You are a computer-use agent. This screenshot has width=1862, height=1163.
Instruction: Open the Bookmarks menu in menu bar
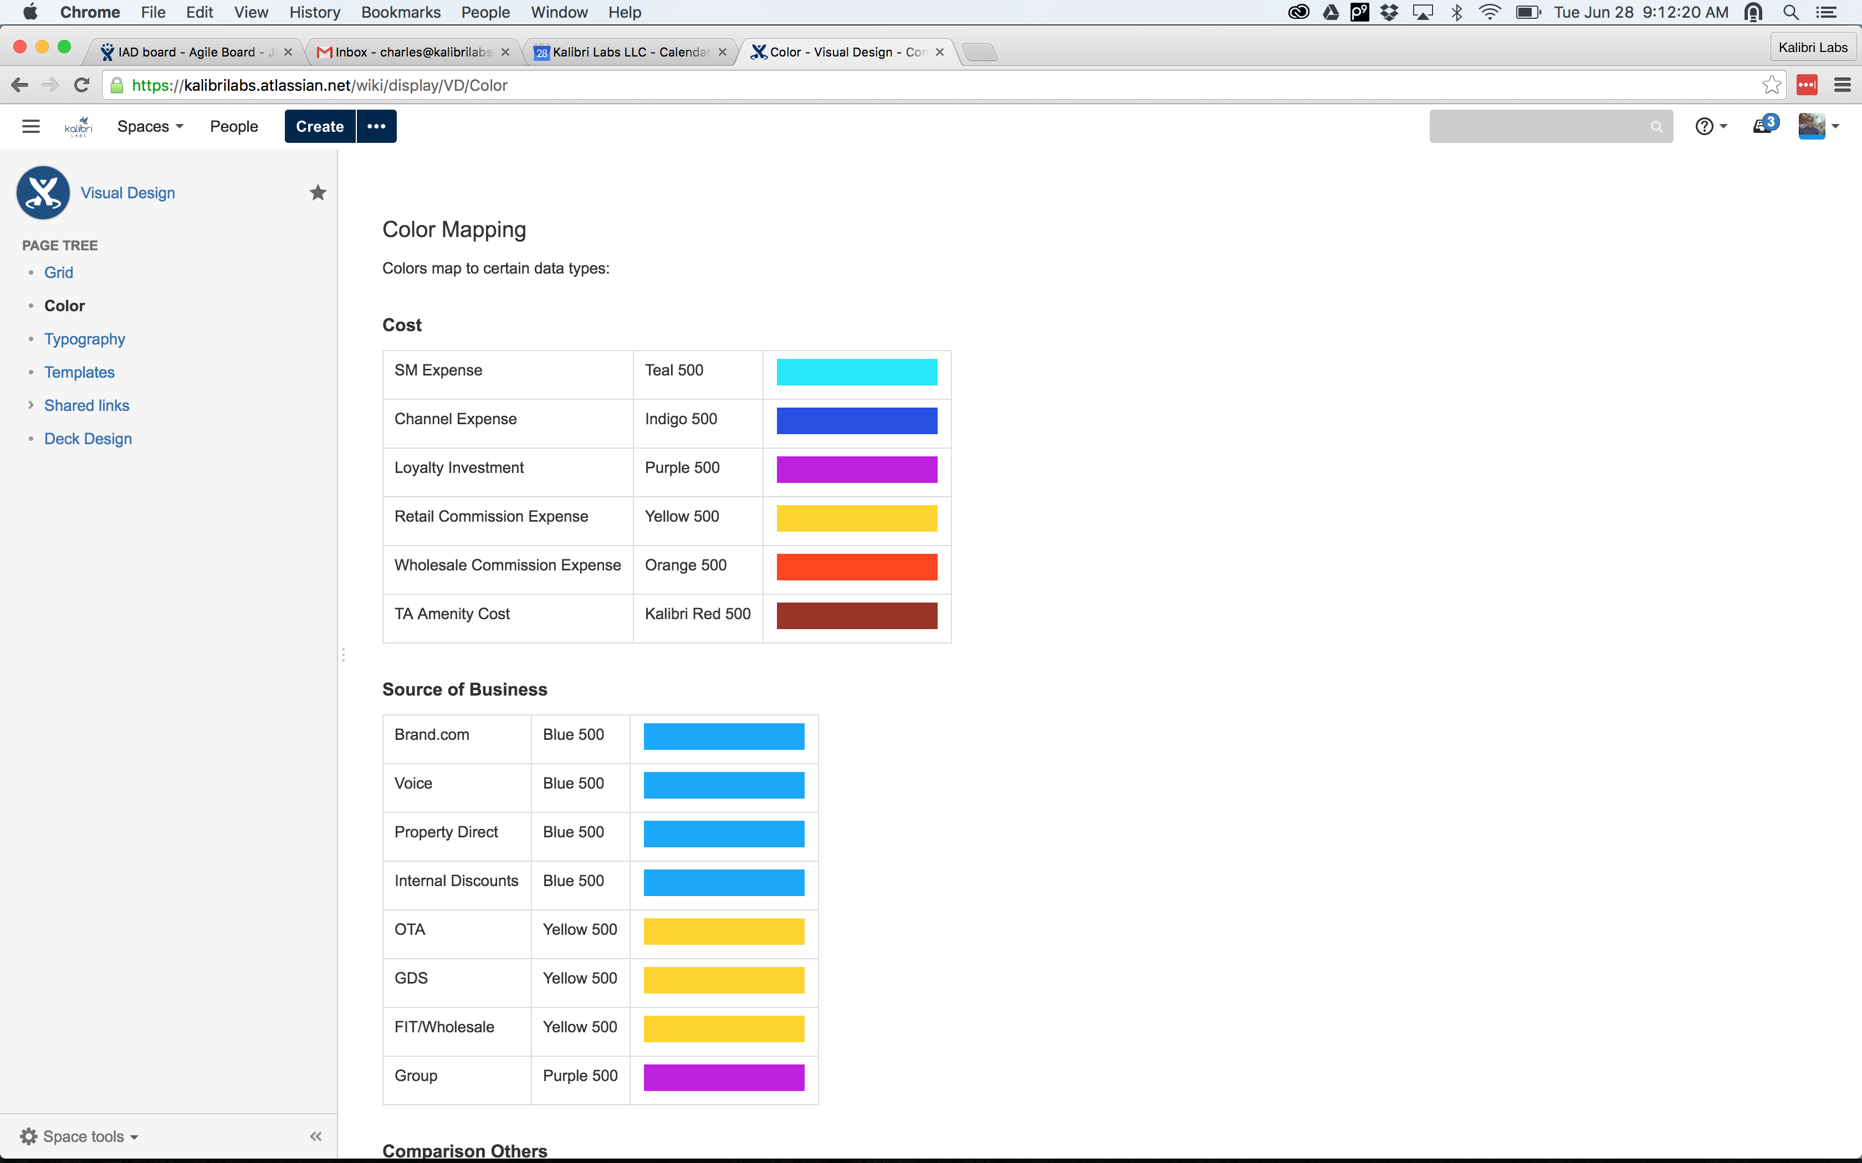pos(400,12)
